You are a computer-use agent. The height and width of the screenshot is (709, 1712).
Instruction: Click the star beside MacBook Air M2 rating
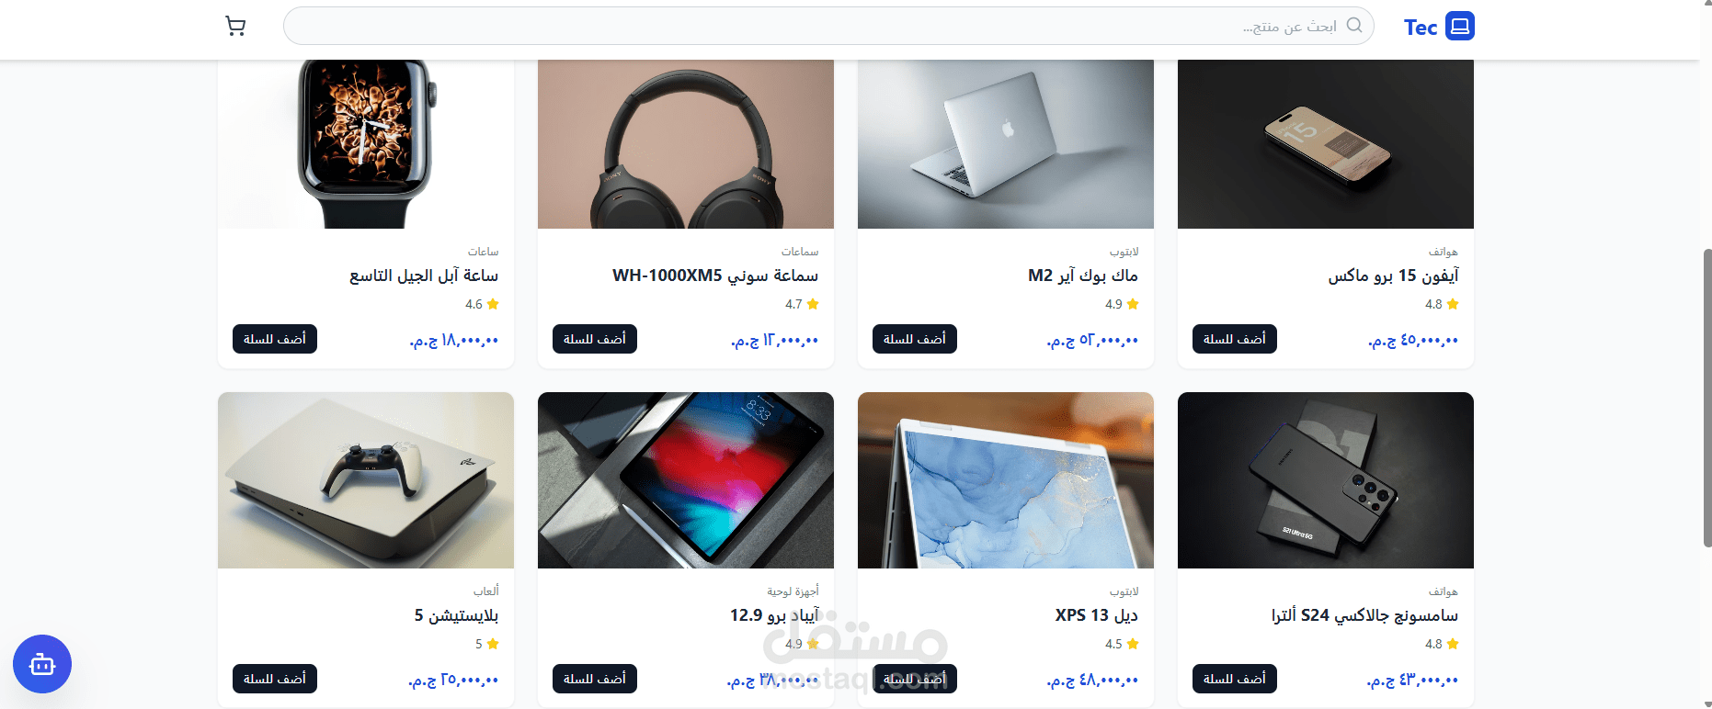[x=1133, y=304]
